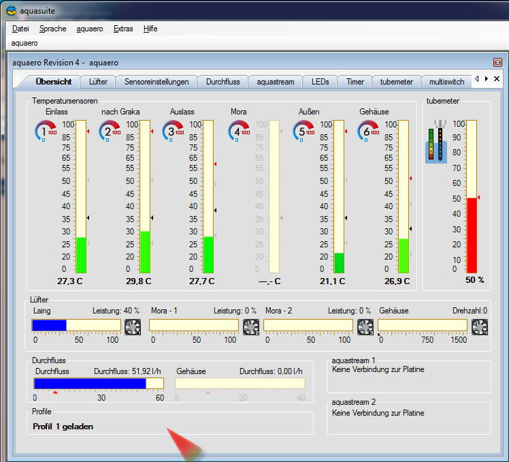Click the red marker below Durchfluss flow bar
The height and width of the screenshot is (462, 509).
(56, 392)
